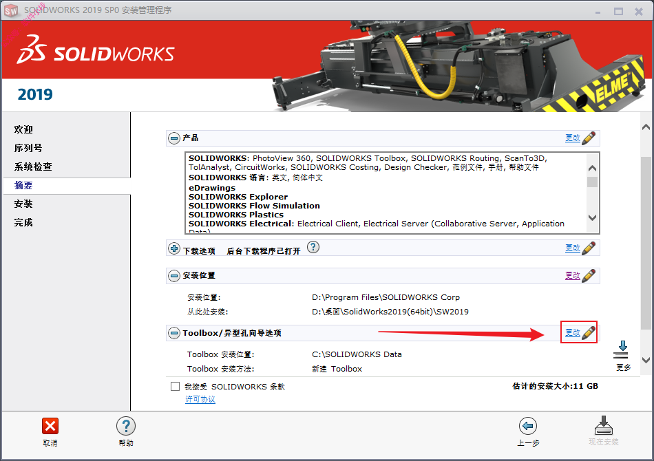Screen dimensions: 654x461
Task: Collapse the Toolbox/异型孔向导选项 section
Action: pos(174,332)
